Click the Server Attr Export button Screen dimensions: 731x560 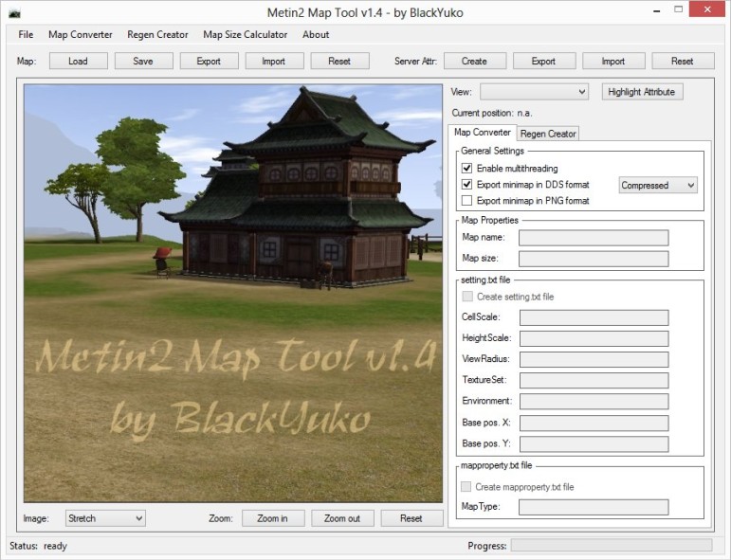click(x=544, y=61)
